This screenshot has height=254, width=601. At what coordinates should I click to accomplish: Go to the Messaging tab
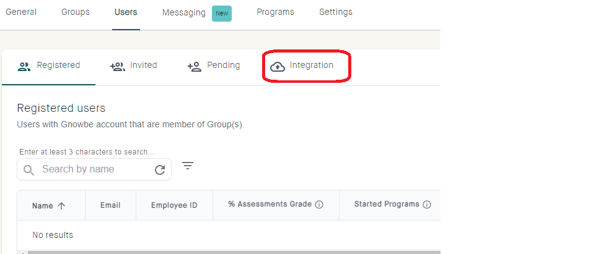(184, 12)
